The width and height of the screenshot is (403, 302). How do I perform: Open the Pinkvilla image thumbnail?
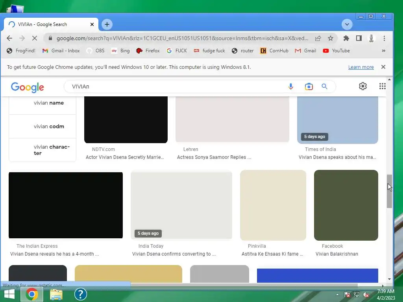(273, 205)
